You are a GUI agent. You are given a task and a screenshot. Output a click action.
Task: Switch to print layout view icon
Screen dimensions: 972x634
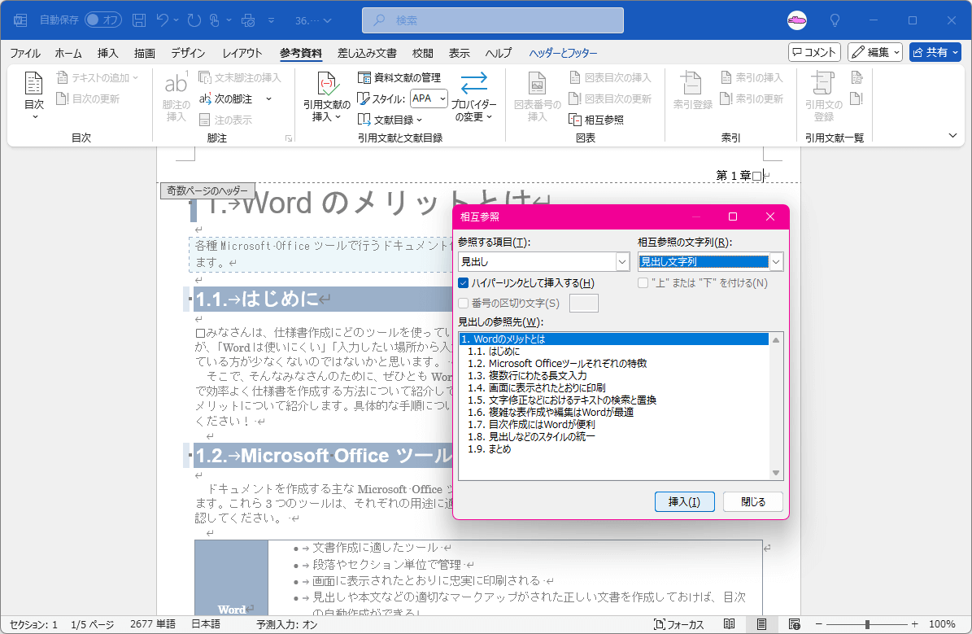coord(762,624)
